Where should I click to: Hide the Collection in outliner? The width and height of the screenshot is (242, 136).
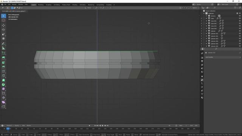(240, 14)
